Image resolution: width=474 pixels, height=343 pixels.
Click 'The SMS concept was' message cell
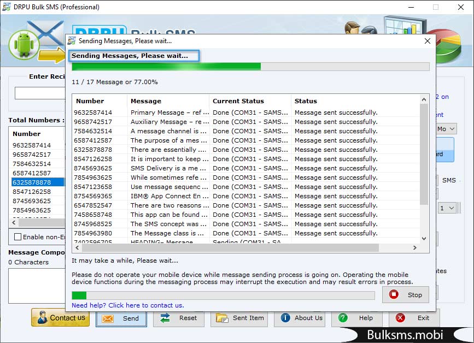point(169,224)
